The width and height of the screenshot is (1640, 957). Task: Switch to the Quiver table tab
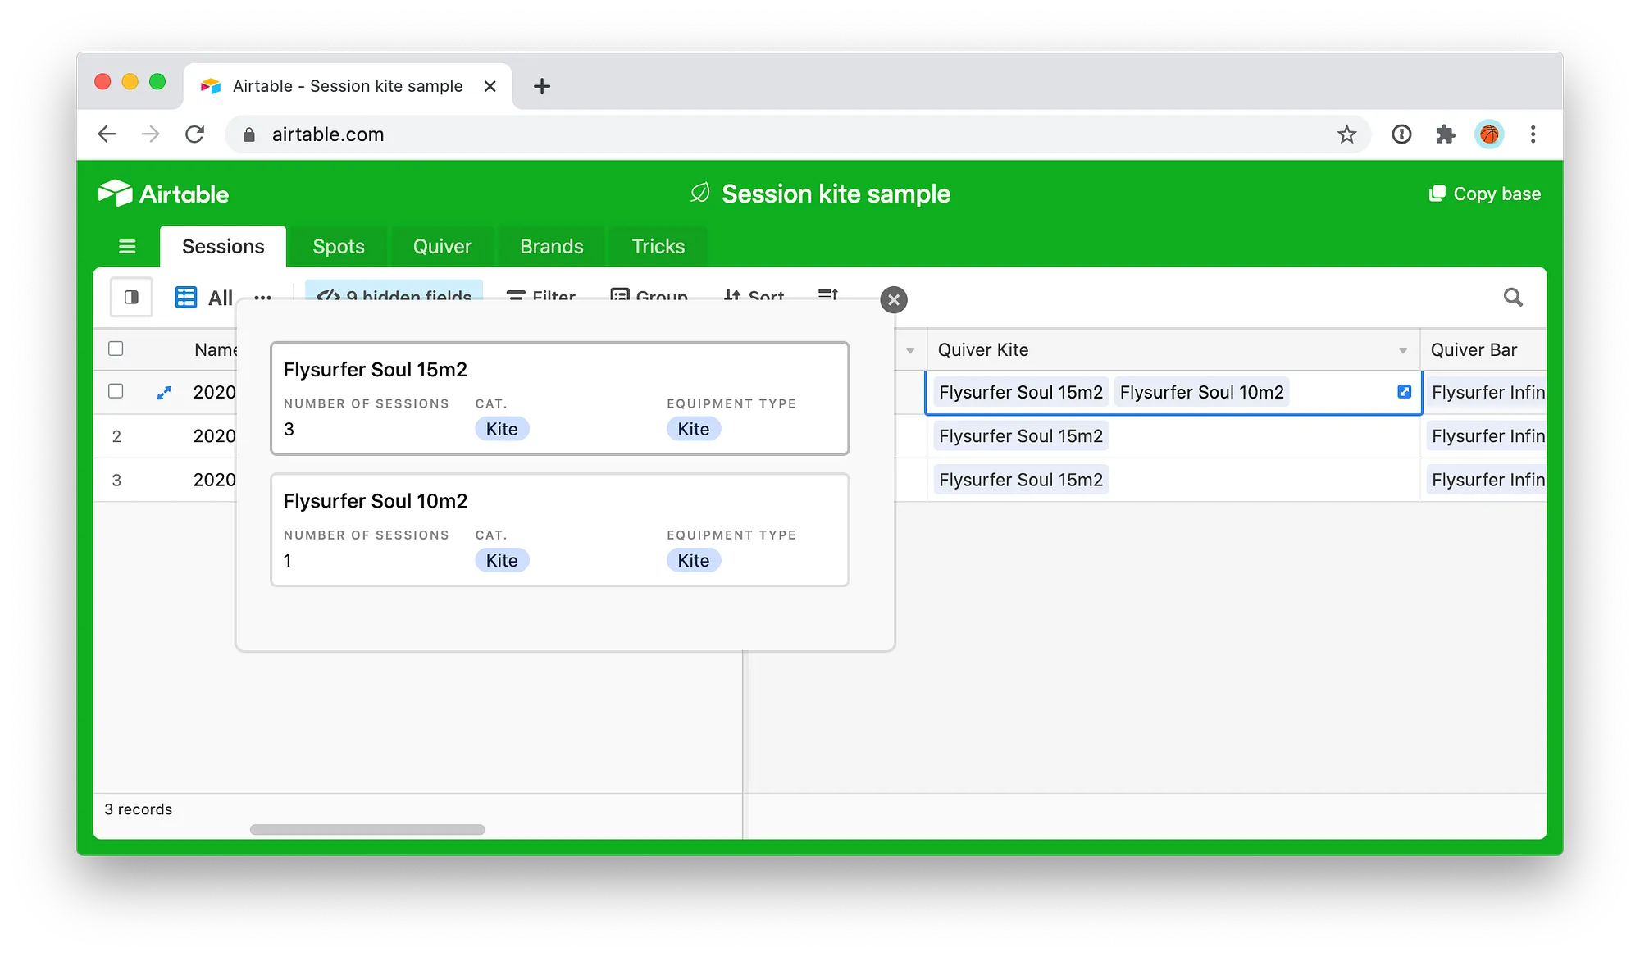(442, 247)
